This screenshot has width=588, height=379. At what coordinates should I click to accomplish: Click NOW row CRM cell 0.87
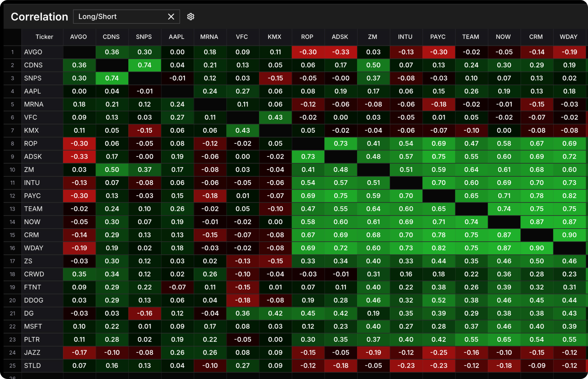[x=537, y=222]
